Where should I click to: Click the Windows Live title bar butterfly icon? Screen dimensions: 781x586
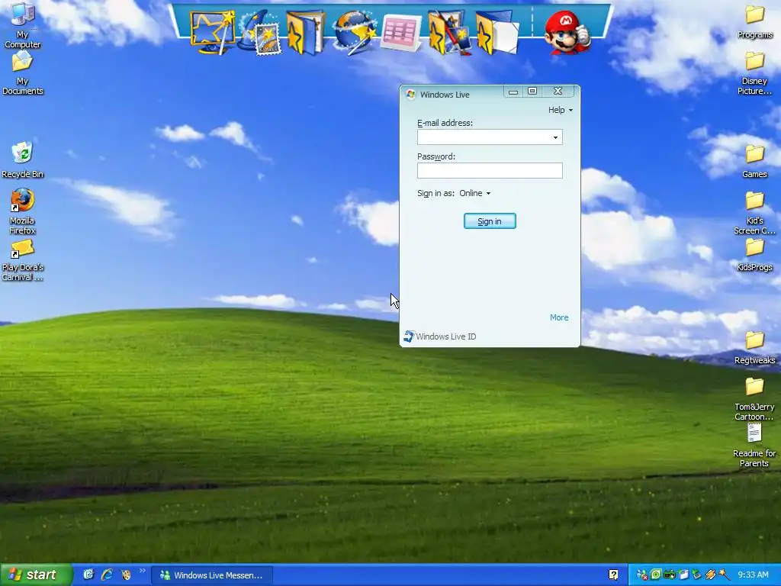pyautogui.click(x=410, y=94)
